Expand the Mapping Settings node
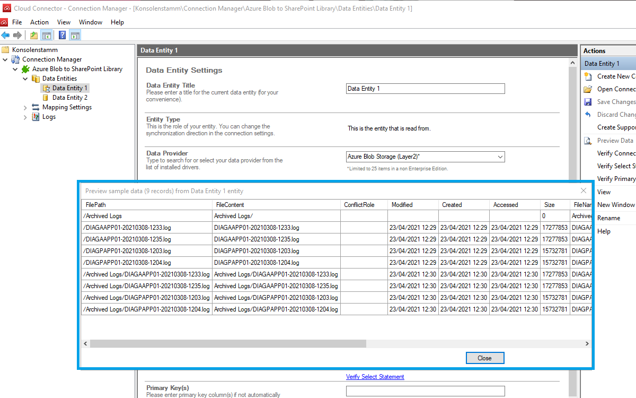636x398 pixels. pos(25,107)
